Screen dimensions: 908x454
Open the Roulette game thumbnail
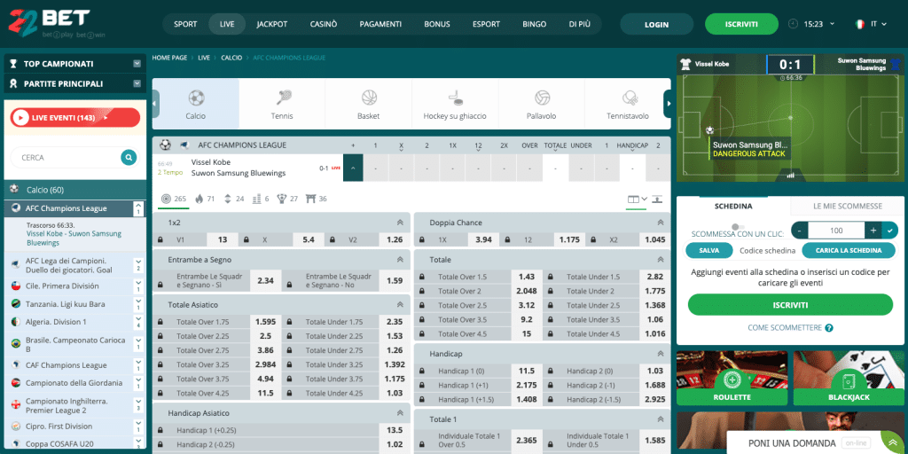[x=732, y=378]
